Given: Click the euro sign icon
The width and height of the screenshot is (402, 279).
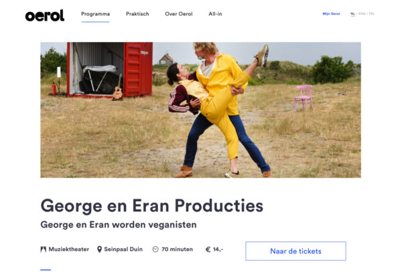Looking at the screenshot, I should [208, 250].
